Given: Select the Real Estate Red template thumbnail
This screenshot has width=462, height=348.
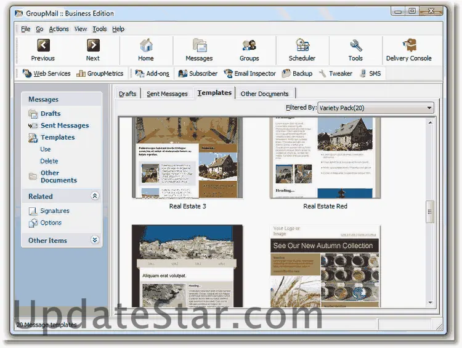Looking at the screenshot, I should 325,158.
